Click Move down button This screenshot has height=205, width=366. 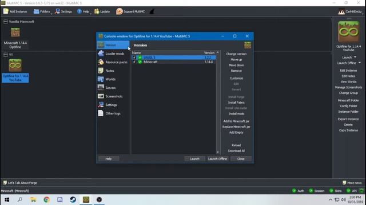[x=236, y=65]
